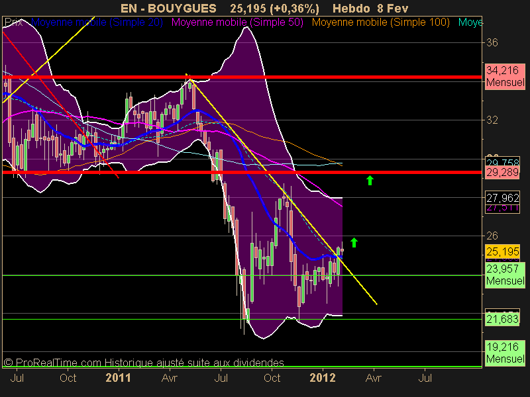Click the 'Hebdo' timeframe label

click(351, 8)
